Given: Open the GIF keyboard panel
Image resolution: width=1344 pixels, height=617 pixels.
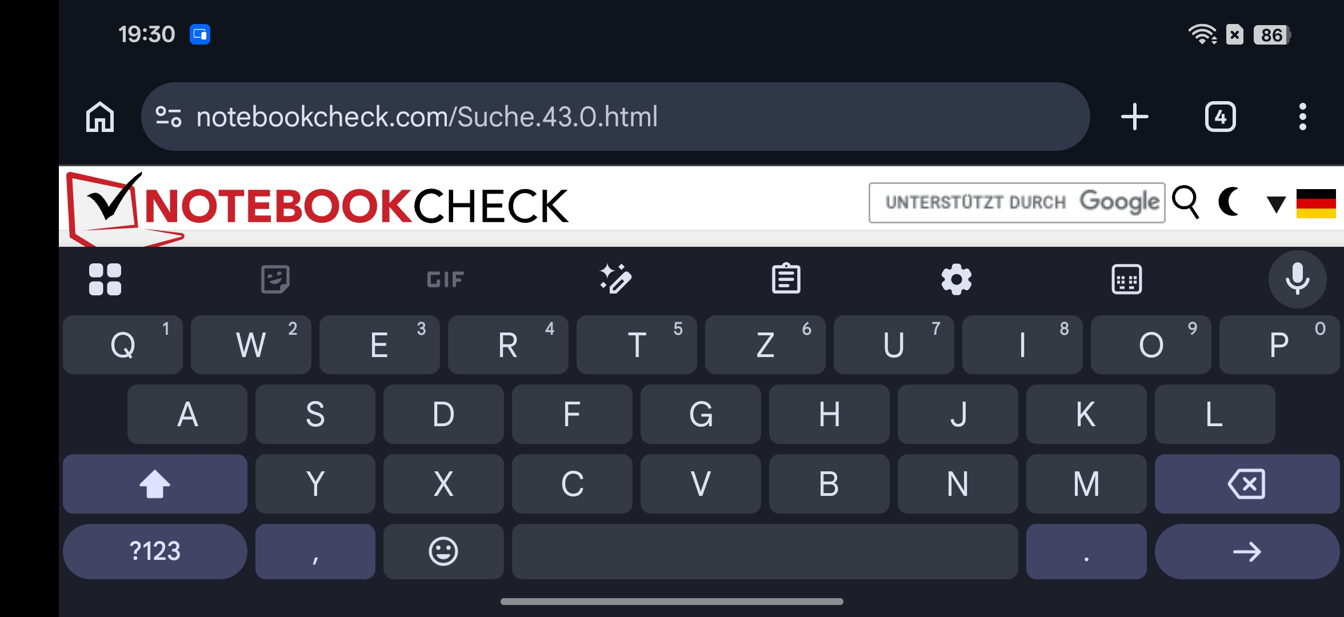Looking at the screenshot, I should [445, 279].
